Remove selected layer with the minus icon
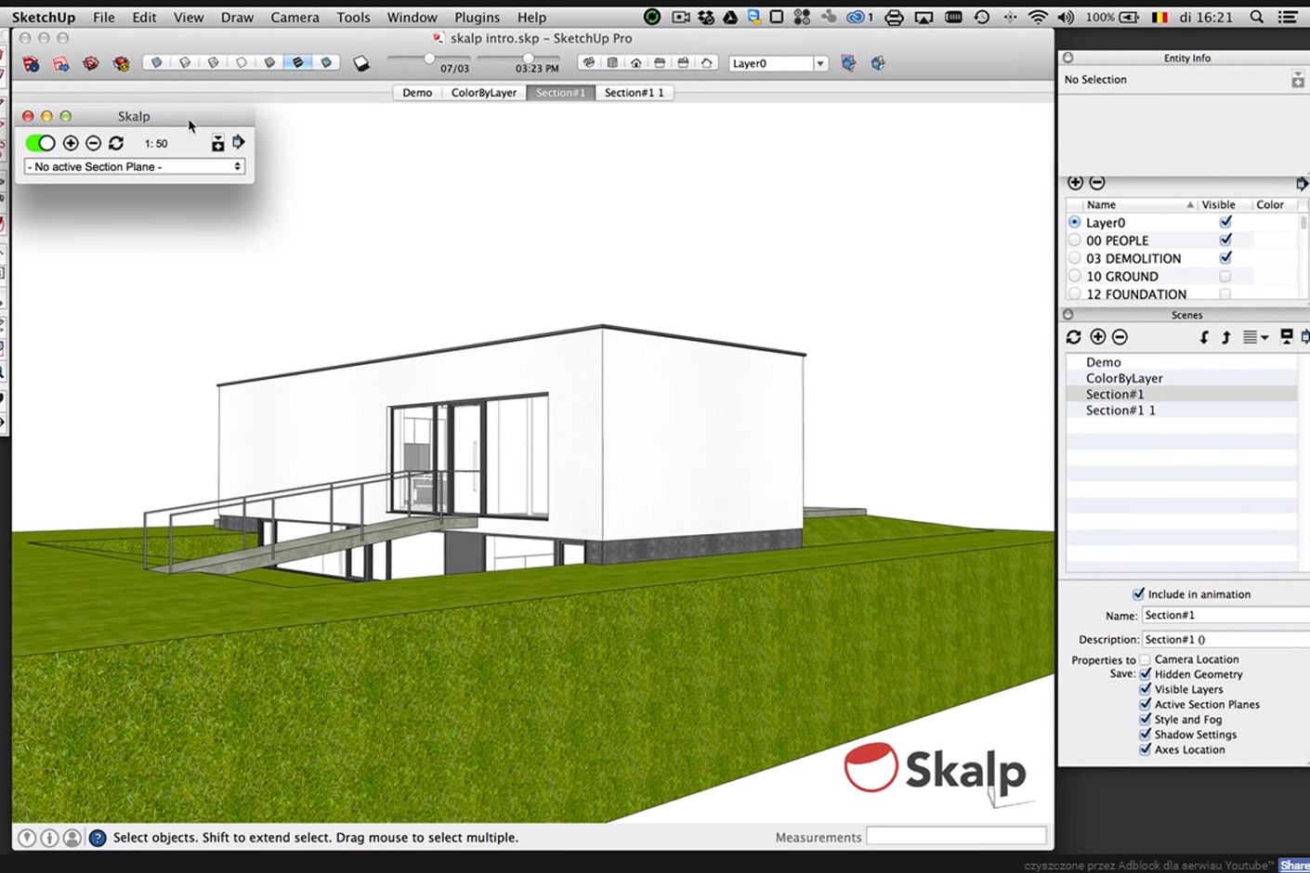Viewport: 1310px width, 873px height. click(1097, 183)
